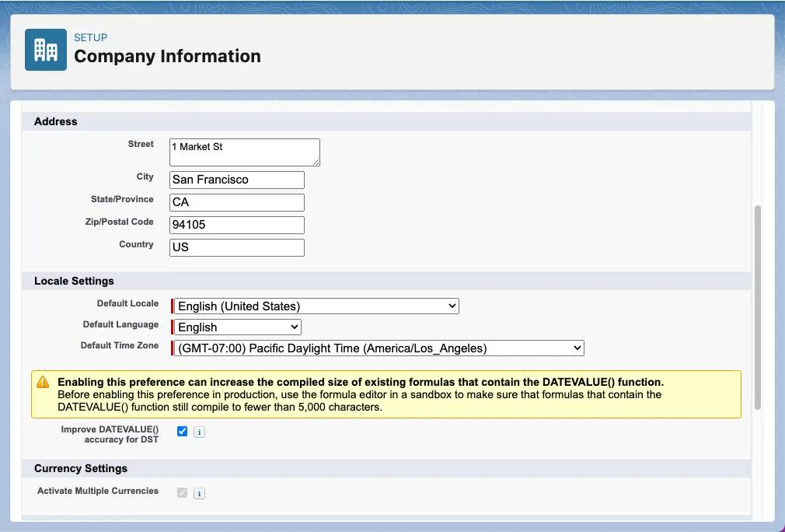Click the Default Locale label
This screenshot has width=785, height=532.
127,303
